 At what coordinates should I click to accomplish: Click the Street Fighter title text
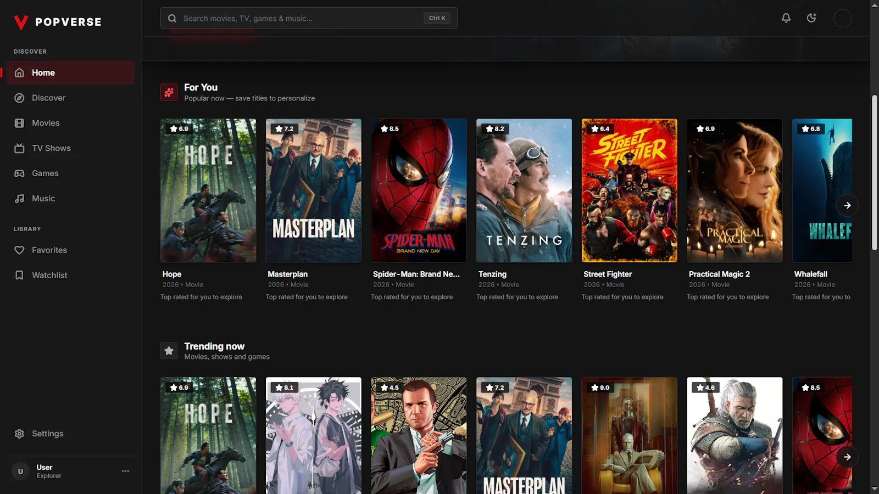pyautogui.click(x=608, y=274)
